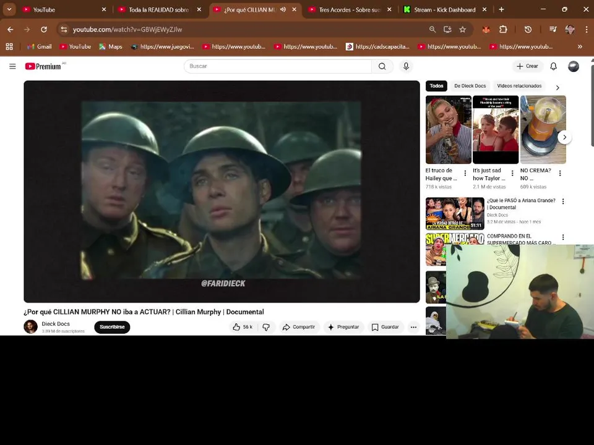Select the 'Todos' filter chip
Viewport: 594px width, 445px height.
[x=436, y=86]
